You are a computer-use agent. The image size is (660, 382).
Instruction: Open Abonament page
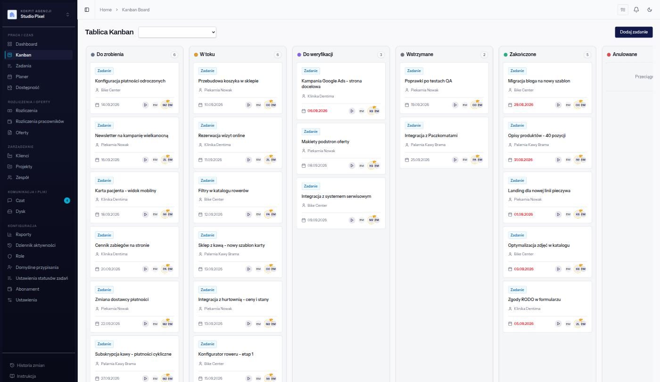(39, 289)
